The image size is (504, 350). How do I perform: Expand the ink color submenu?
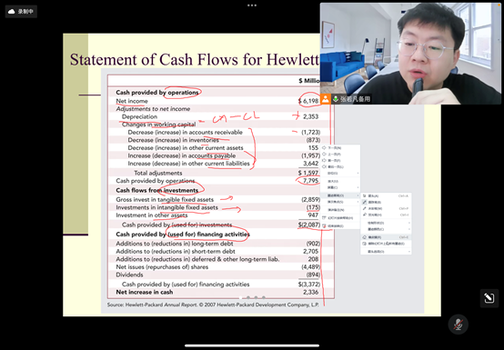click(386, 229)
